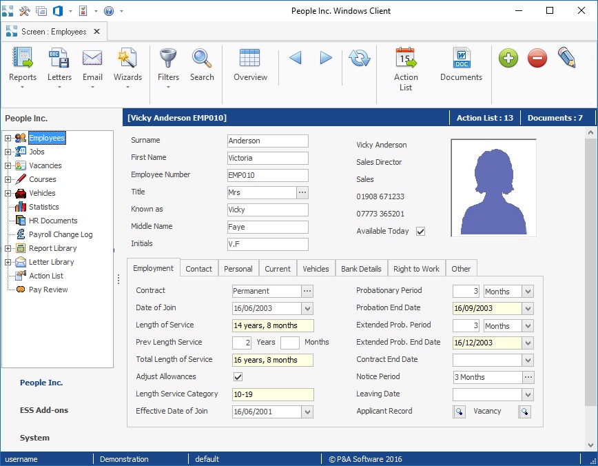The width and height of the screenshot is (598, 466).
Task: Open the Probation End Date dropdown
Action: [x=528, y=308]
